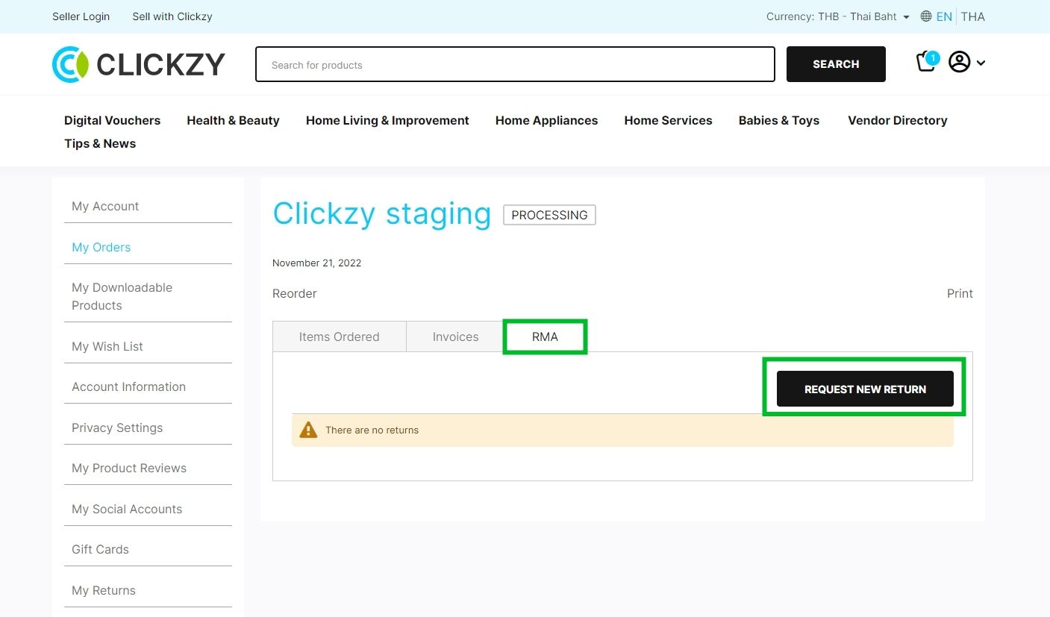Click the PROCESSING status badge

point(549,215)
